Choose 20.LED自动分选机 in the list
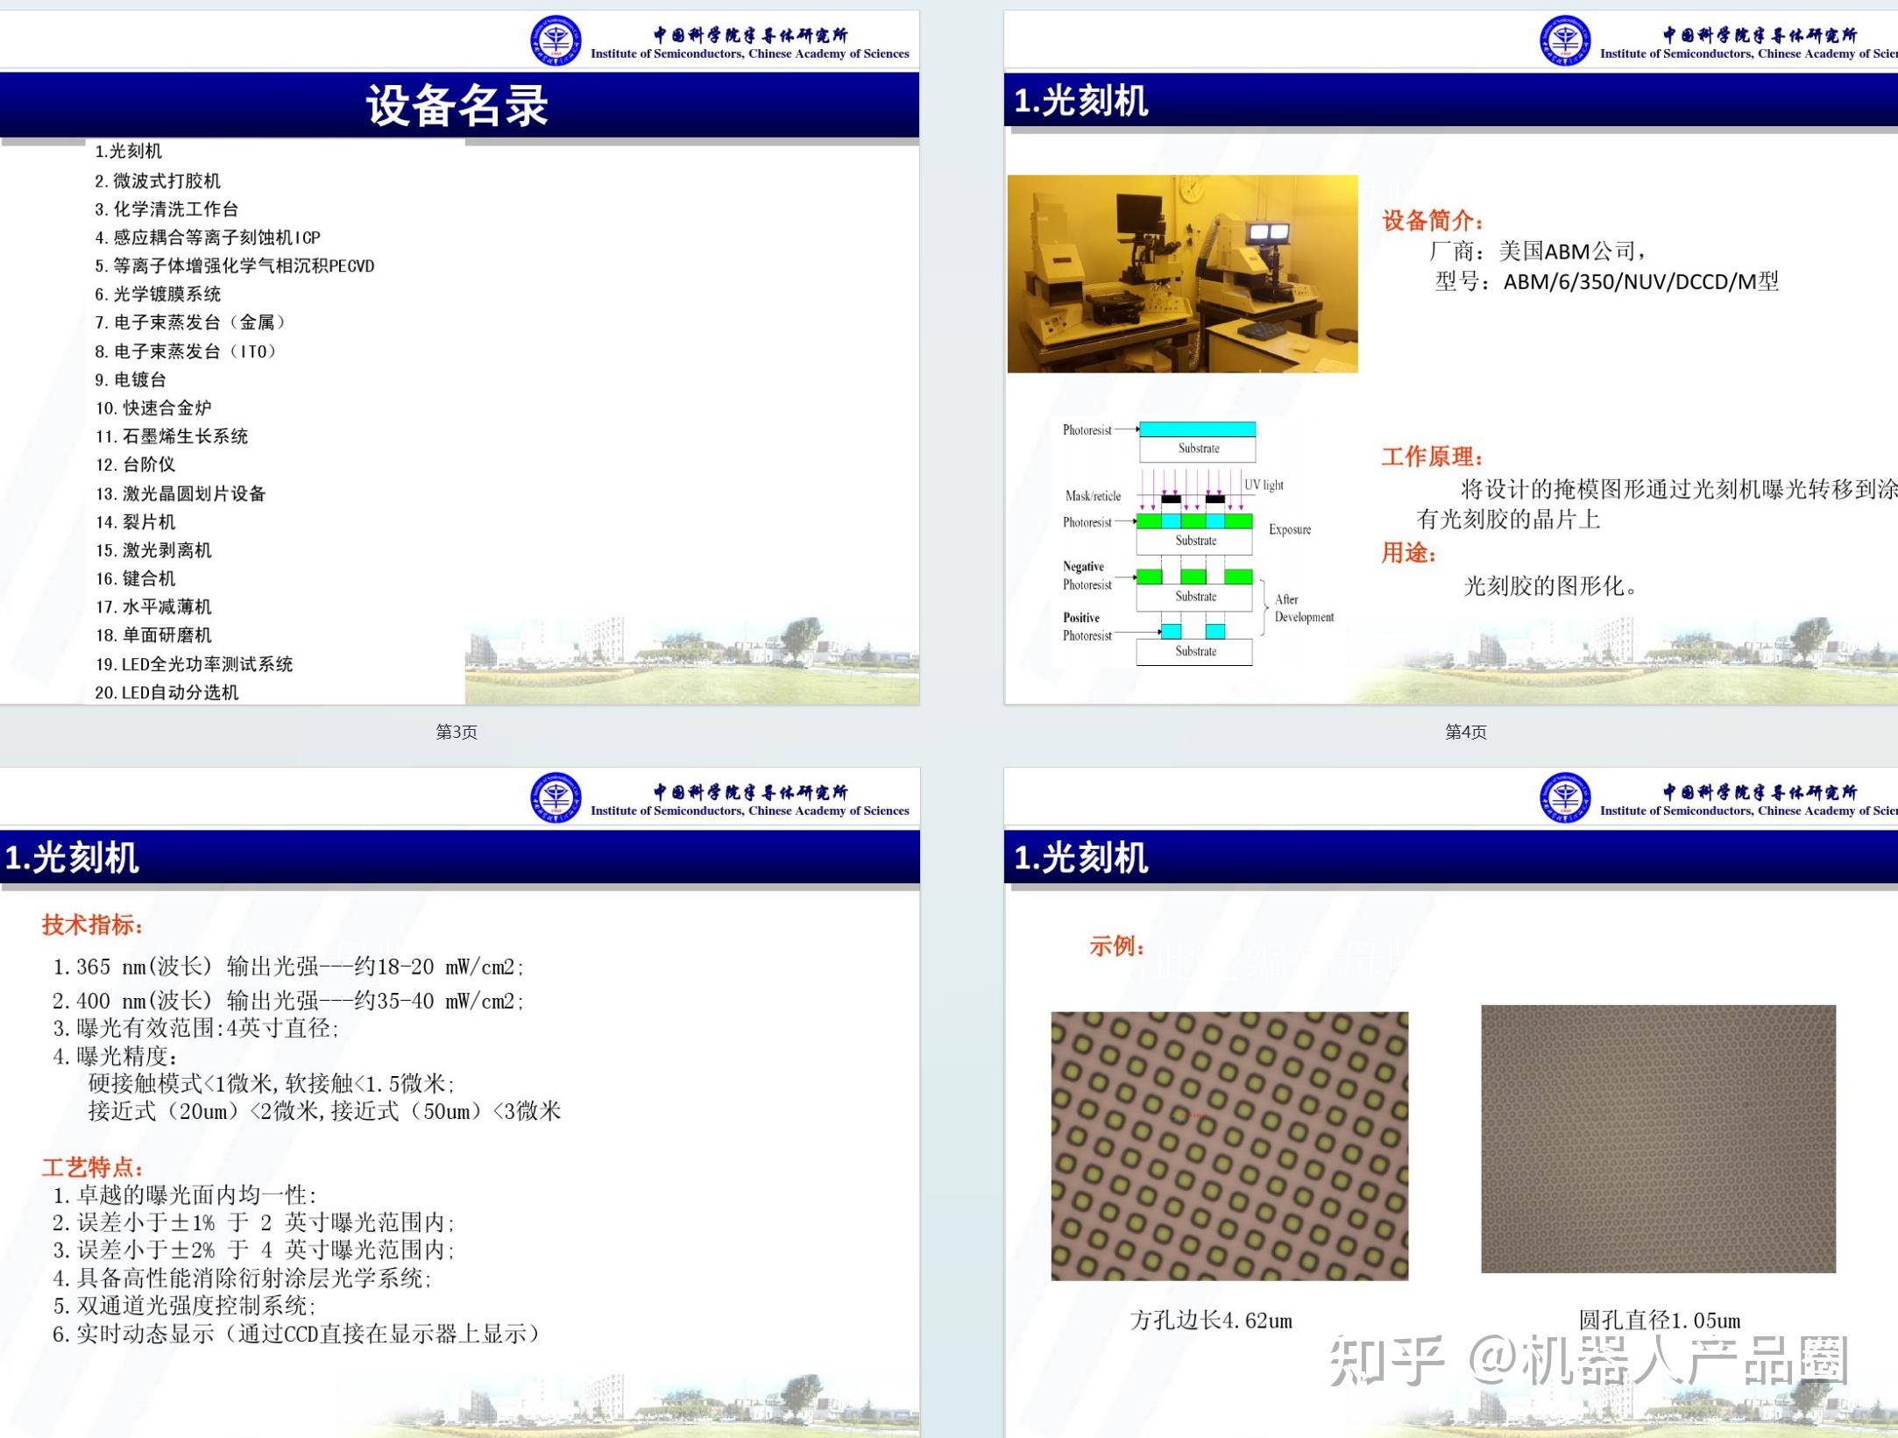This screenshot has width=1898, height=1438. 166,692
